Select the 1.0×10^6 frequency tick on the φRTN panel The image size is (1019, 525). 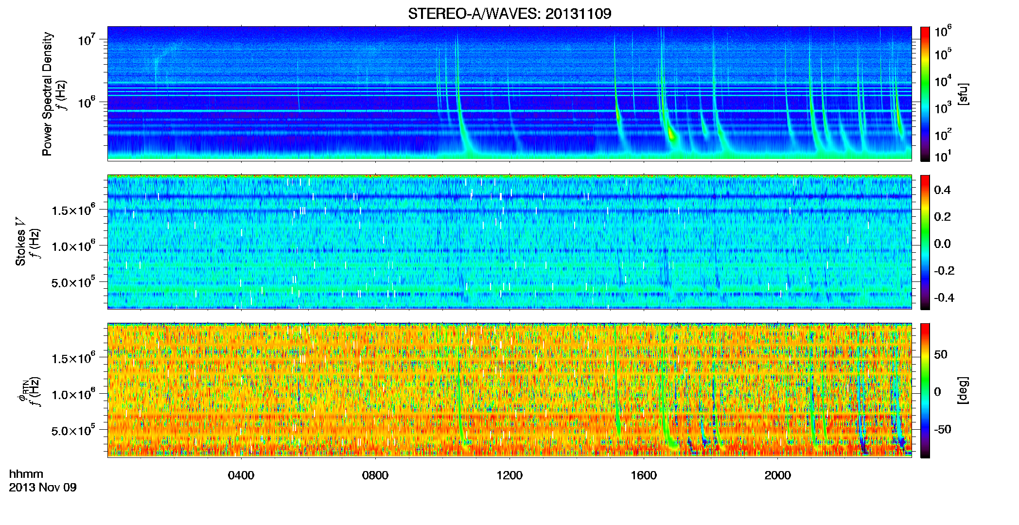coord(73,394)
